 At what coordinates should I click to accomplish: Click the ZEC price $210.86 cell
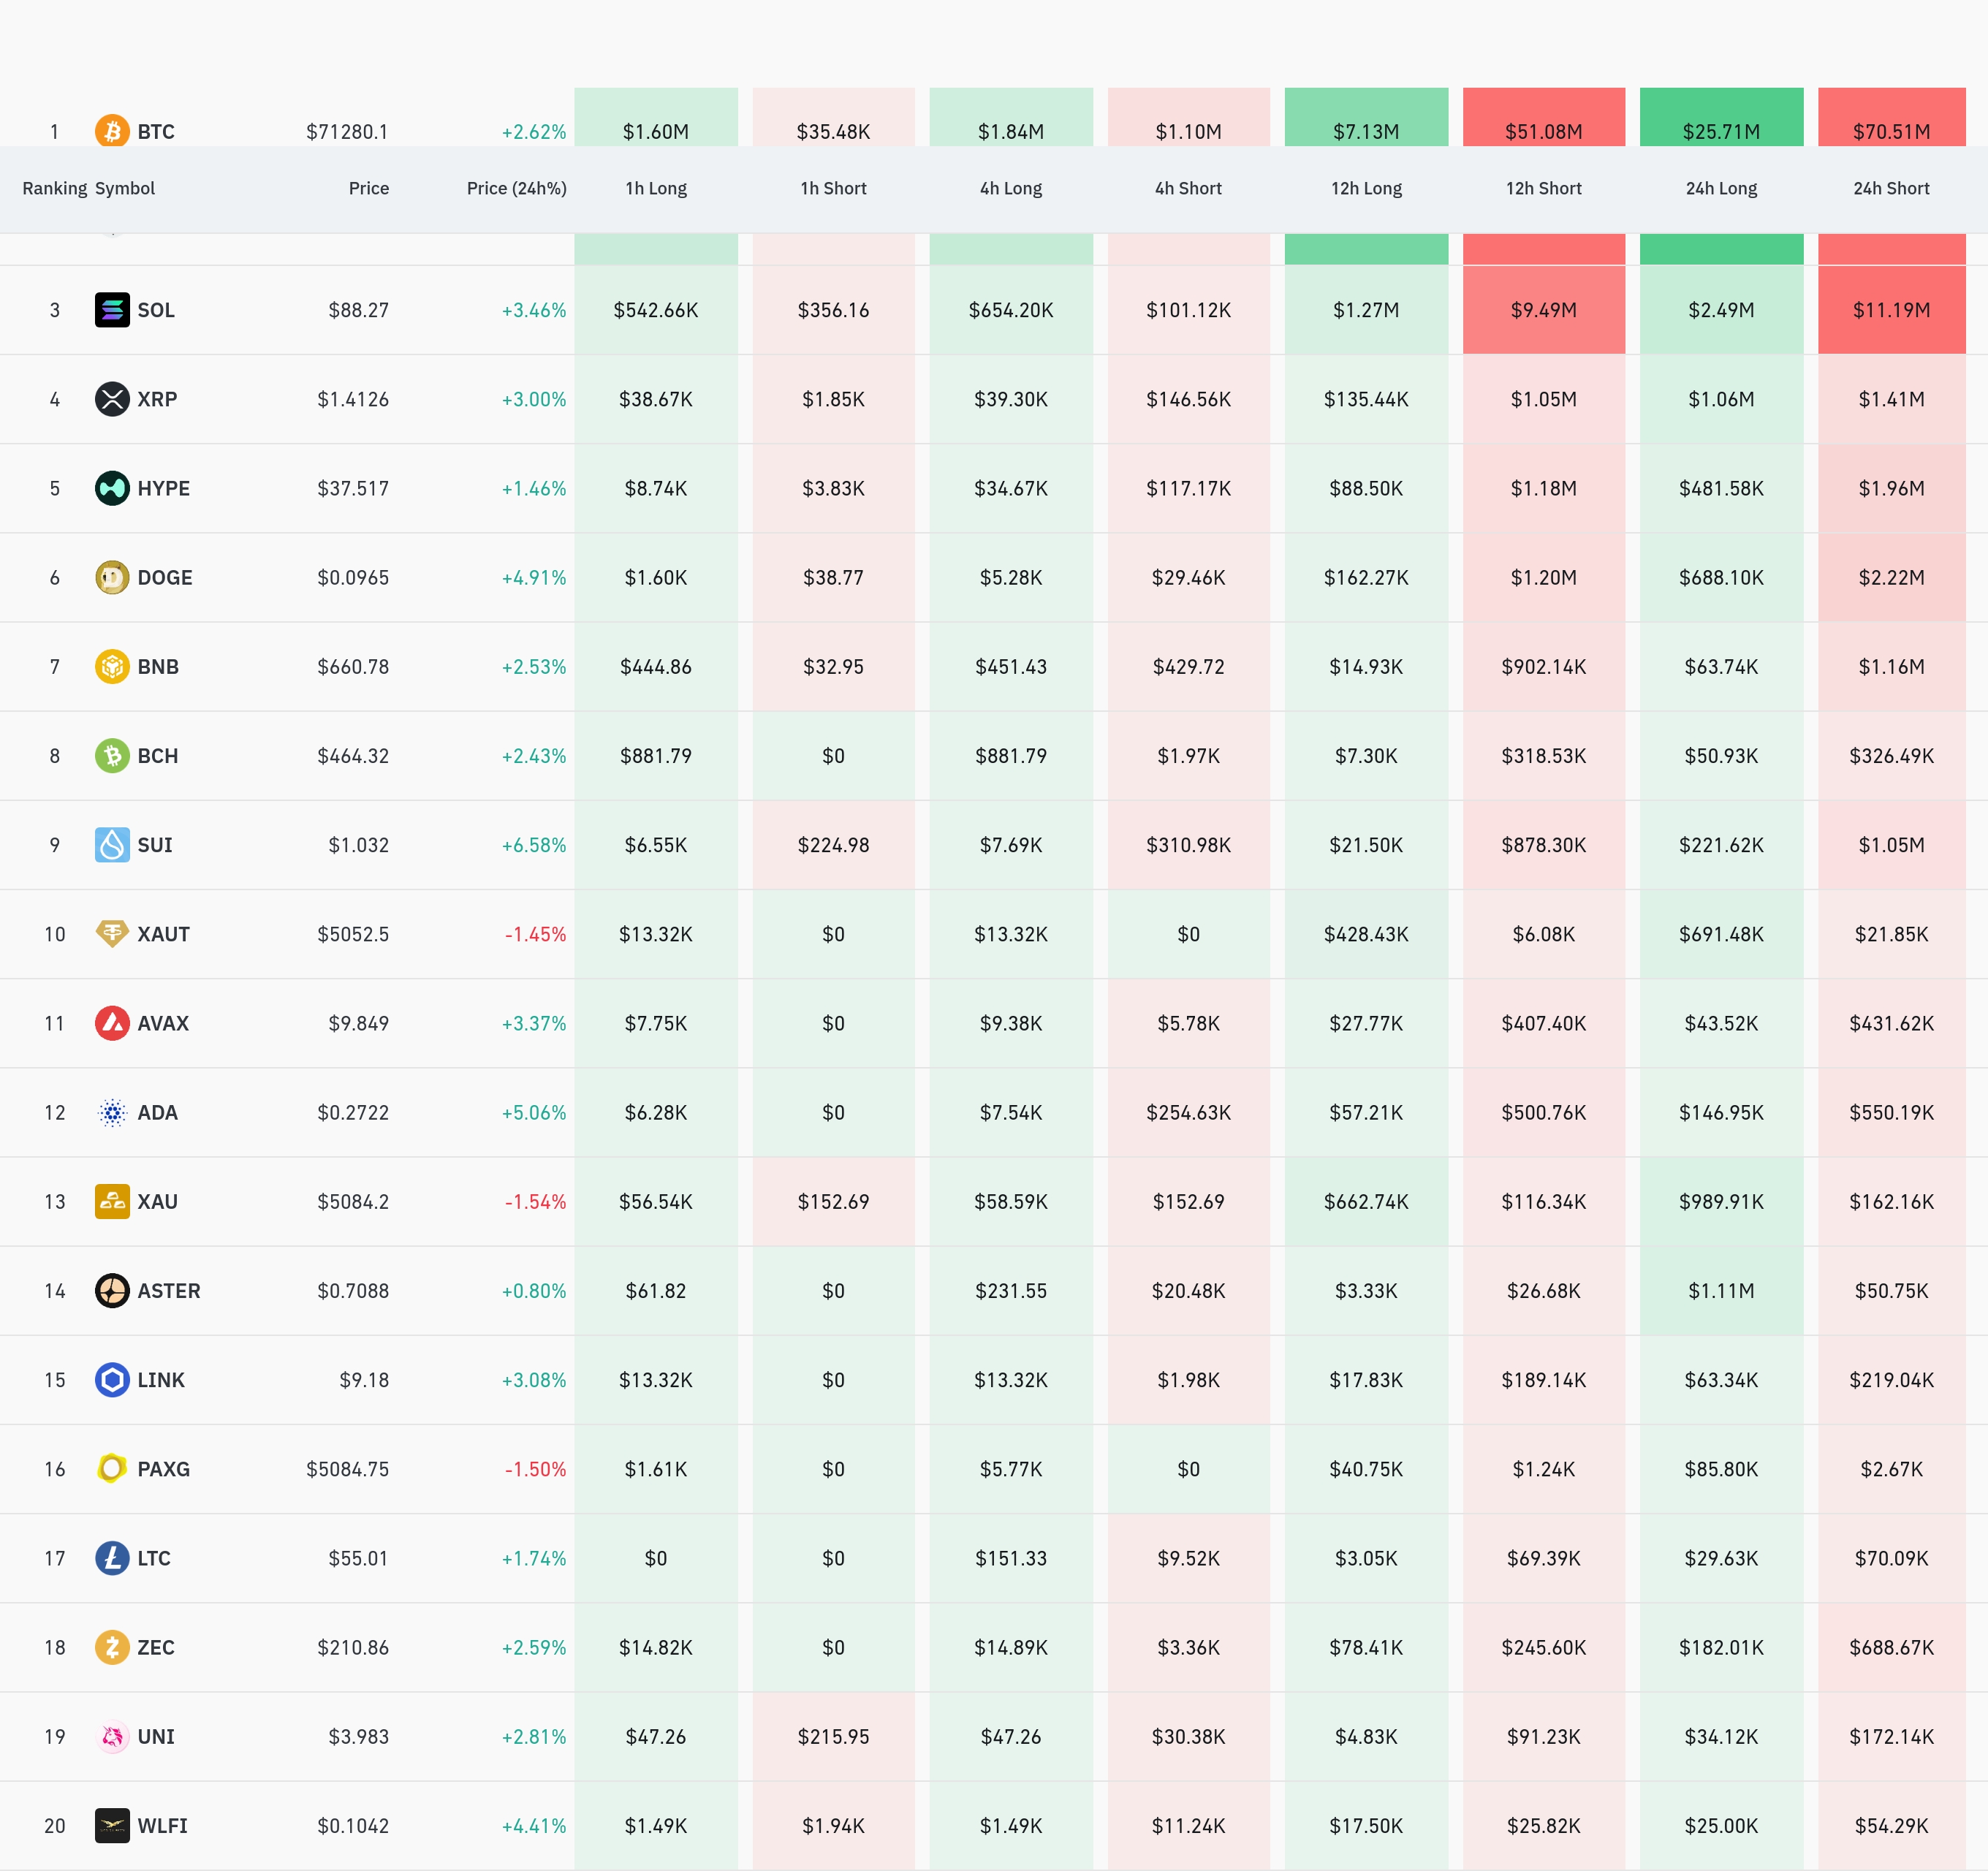click(x=353, y=1647)
